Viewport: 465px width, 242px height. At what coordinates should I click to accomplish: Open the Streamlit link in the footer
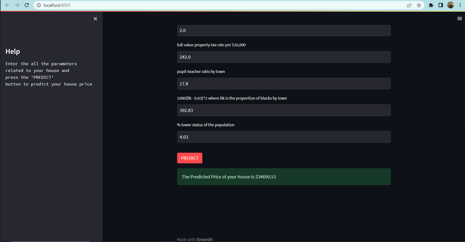coord(205,239)
